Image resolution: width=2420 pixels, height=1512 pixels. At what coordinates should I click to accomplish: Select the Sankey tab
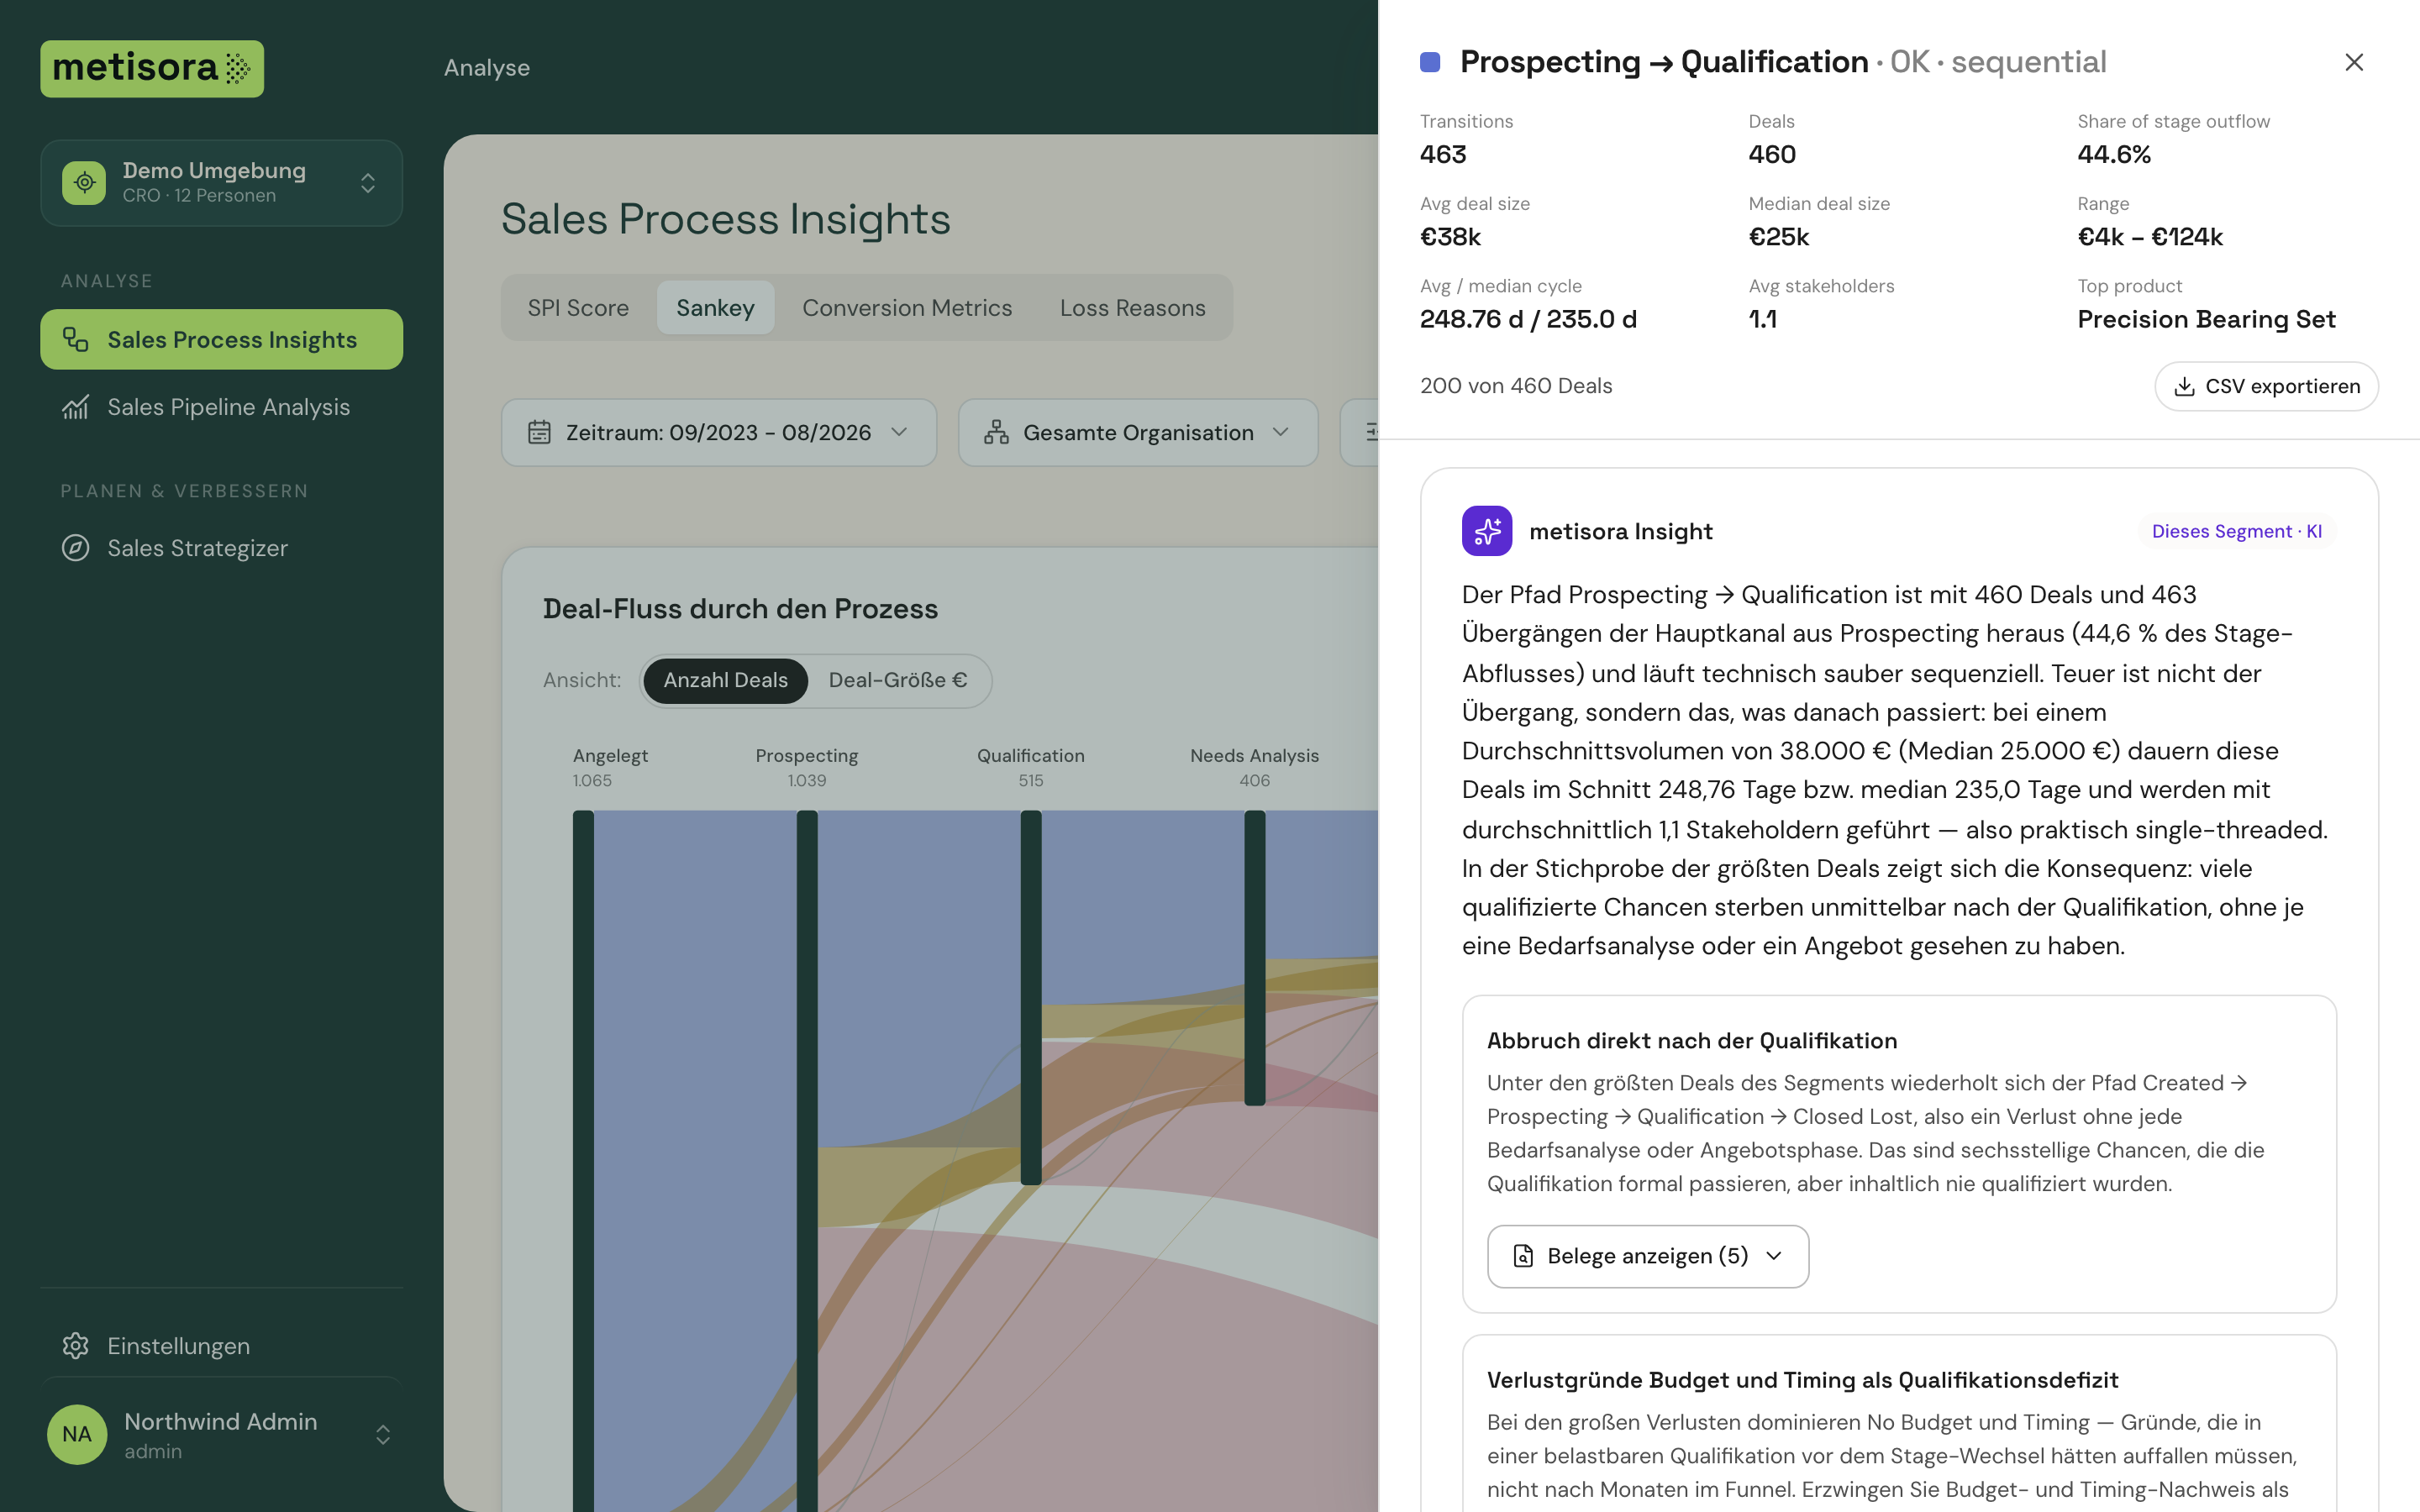(715, 308)
